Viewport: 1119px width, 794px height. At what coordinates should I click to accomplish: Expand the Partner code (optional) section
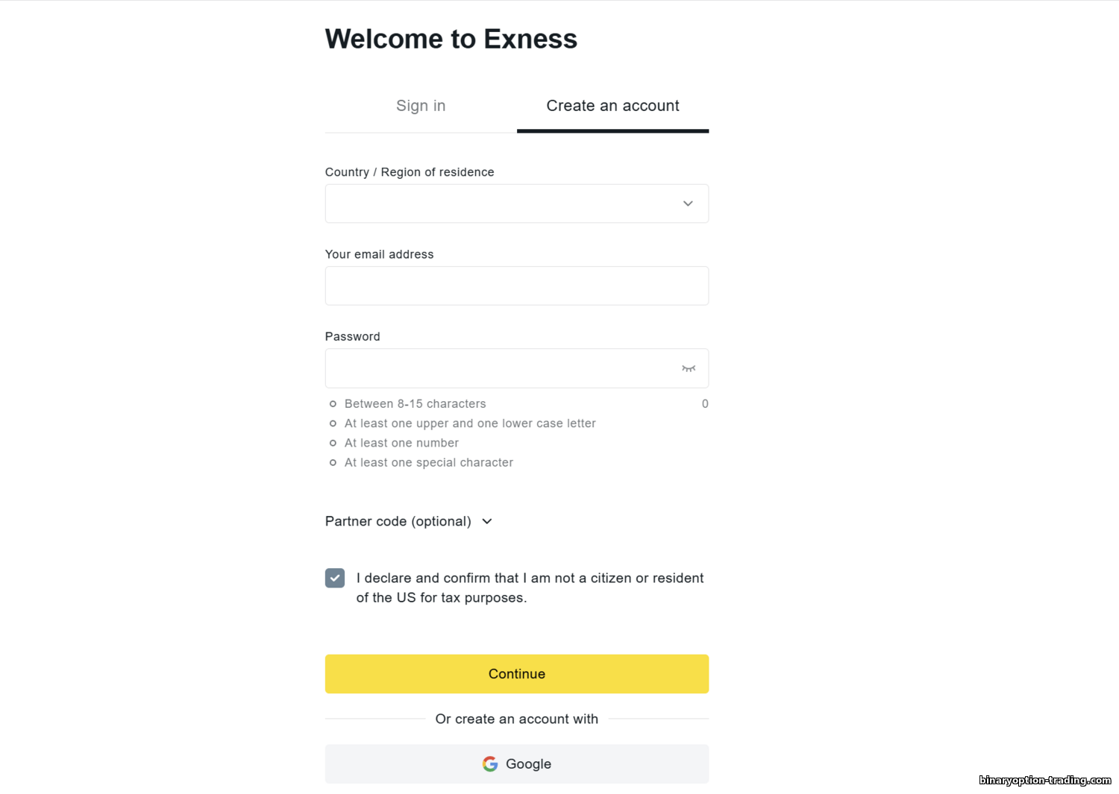398,521
